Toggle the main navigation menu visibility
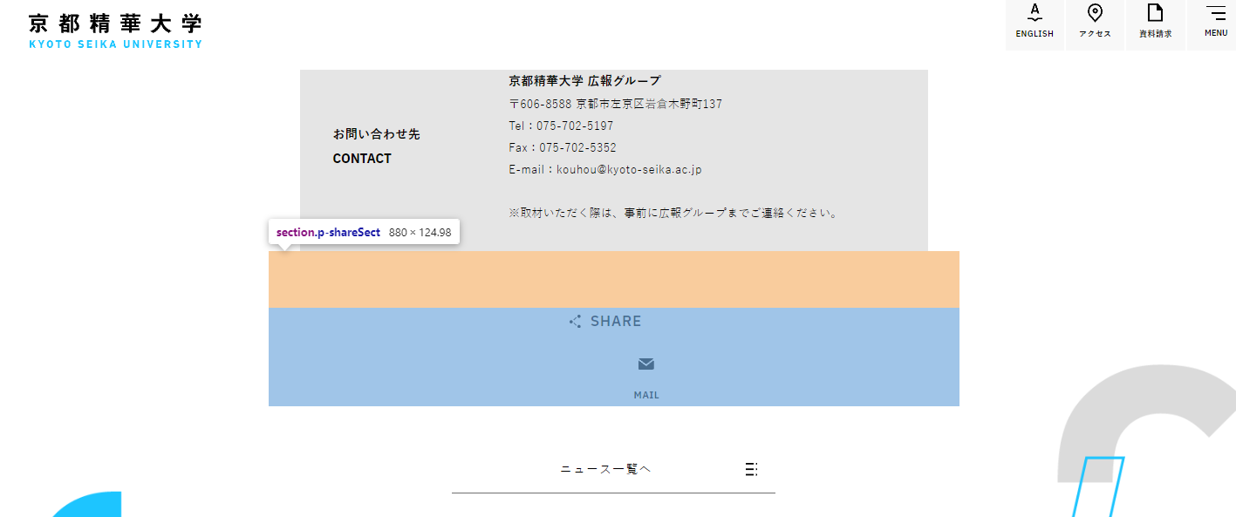This screenshot has height=517, width=1236. click(1214, 22)
